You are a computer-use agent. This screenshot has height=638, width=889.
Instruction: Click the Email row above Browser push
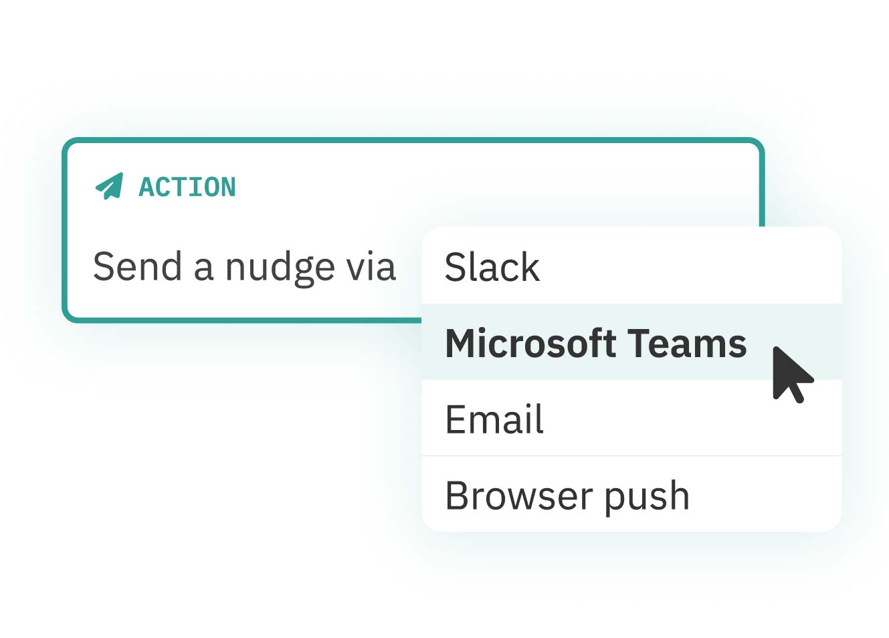[631, 418]
